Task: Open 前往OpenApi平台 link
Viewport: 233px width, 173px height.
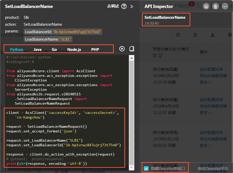Action: point(213,169)
